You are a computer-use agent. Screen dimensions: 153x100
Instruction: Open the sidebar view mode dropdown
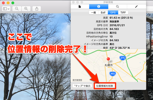tap(6, 9)
